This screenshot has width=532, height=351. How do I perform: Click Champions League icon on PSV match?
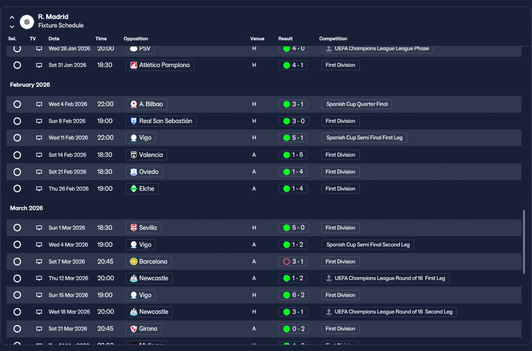329,49
